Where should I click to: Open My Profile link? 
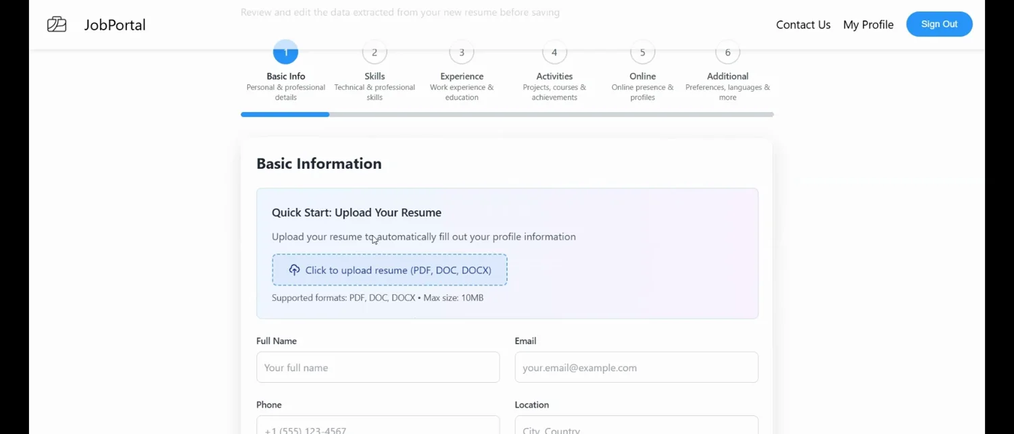pos(868,25)
